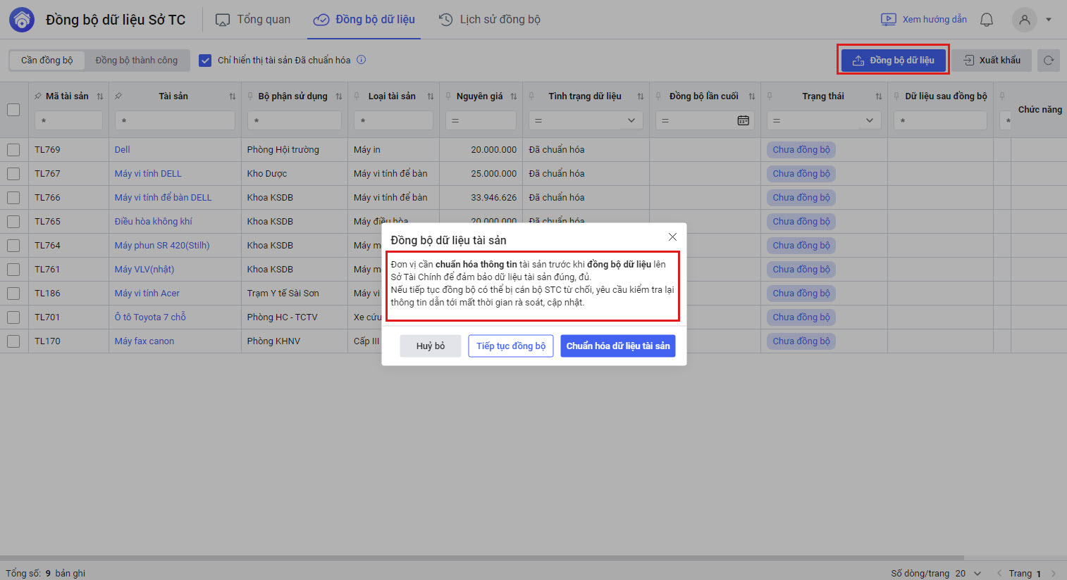Viewport: 1067px width, 580px height.
Task: Uncheck 'Chỉ hiển thị tài sản Đã chuẩn hóa'
Action: (x=205, y=61)
